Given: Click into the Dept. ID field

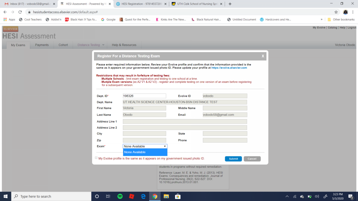Looking at the screenshot, I should pos(144,96).
